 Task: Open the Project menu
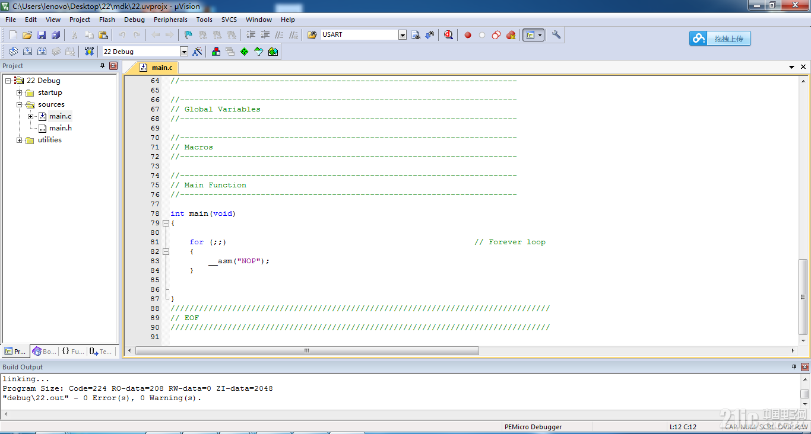pyautogui.click(x=80, y=20)
